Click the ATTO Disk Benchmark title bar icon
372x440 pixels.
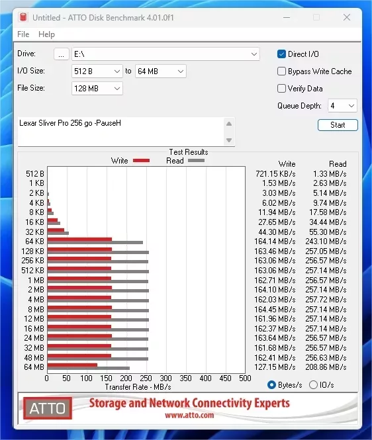(23, 17)
